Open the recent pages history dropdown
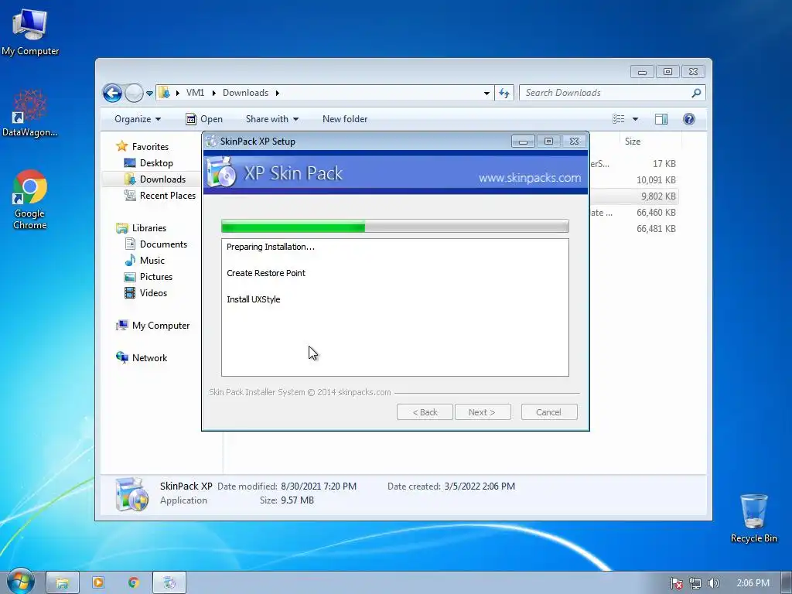This screenshot has height=594, width=792. 149,94
